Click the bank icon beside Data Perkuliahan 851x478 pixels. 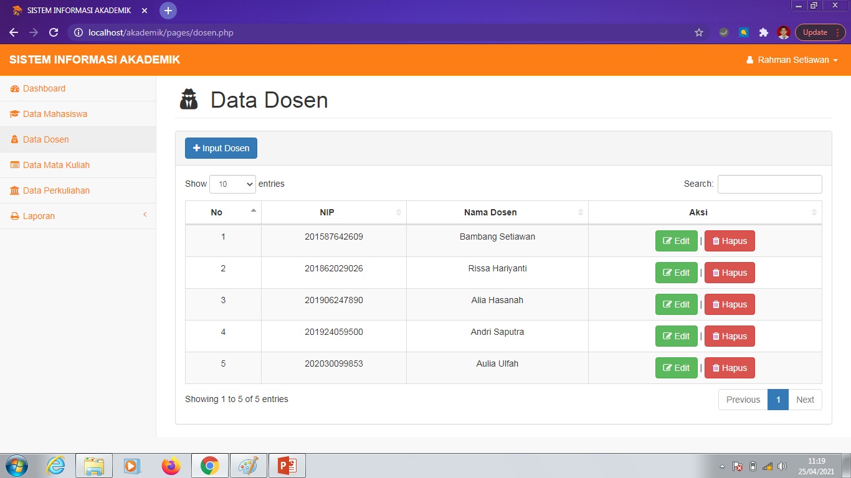(14, 190)
